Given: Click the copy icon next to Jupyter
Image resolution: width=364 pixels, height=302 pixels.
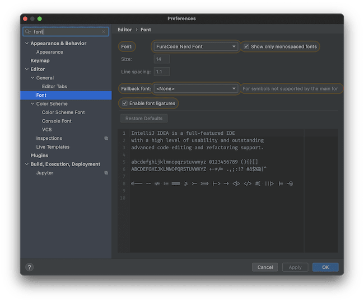Looking at the screenshot, I should pyautogui.click(x=106, y=173).
